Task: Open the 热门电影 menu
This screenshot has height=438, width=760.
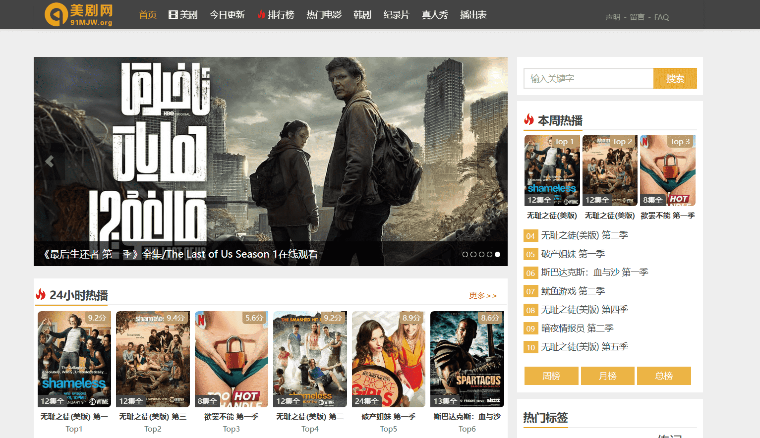Action: click(324, 15)
